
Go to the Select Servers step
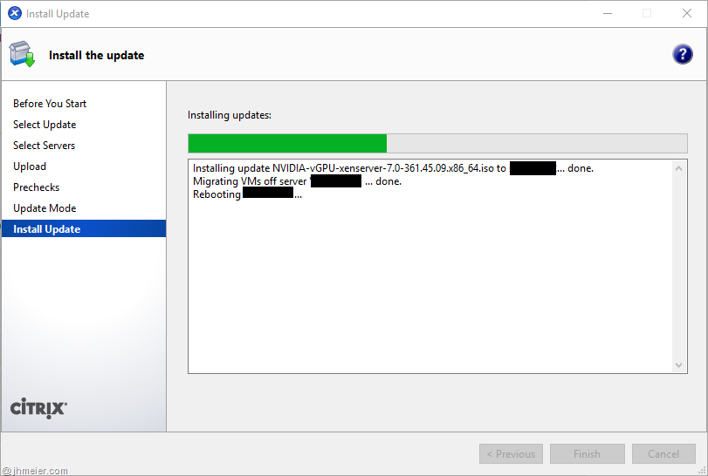click(45, 146)
